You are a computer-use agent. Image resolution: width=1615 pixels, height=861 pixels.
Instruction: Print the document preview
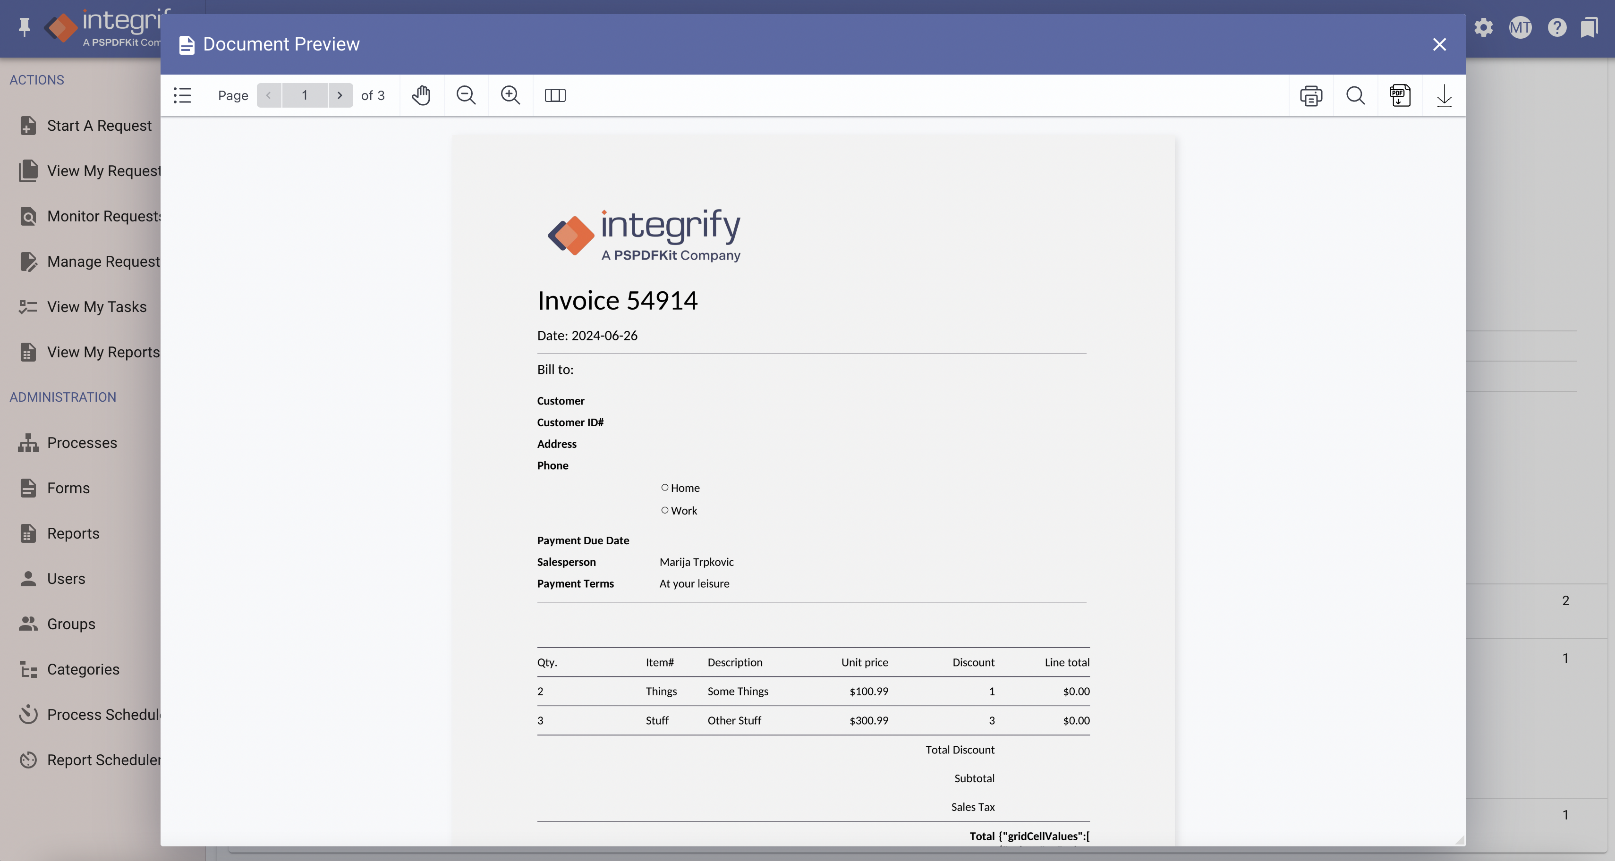click(1311, 95)
